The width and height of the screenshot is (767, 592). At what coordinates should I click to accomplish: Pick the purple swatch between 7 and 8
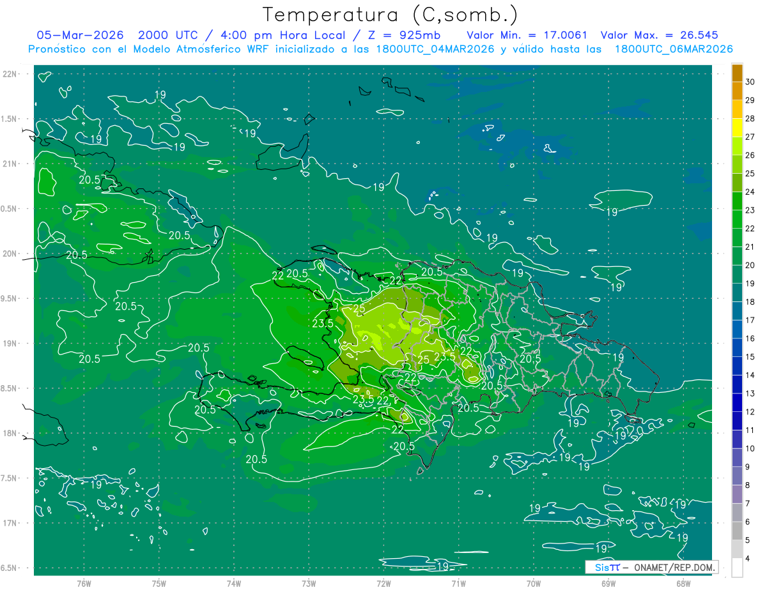(x=737, y=494)
